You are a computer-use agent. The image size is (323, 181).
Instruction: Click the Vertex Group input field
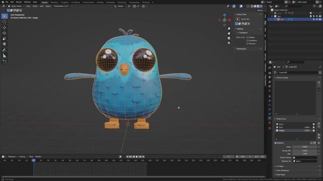pos(305,157)
